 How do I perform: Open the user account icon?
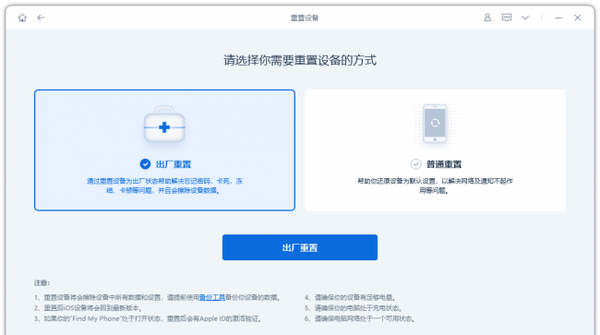tap(487, 18)
